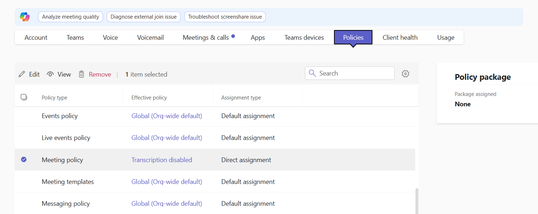The width and height of the screenshot is (538, 214).
Task: Click the magnifier icon in Search box
Action: coord(312,73)
